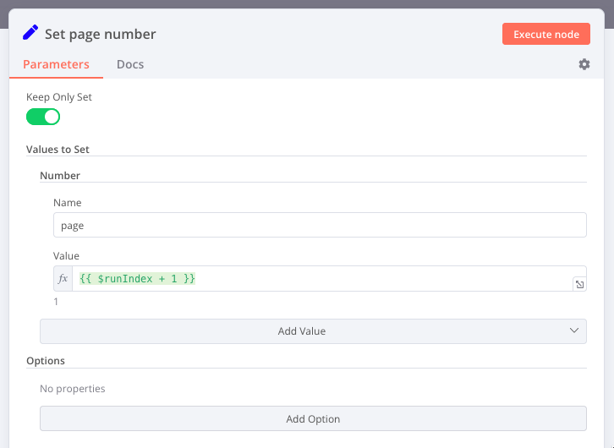Viewport: 614px width, 448px height.
Task: Click the Keep Only Set label
Action: click(58, 97)
